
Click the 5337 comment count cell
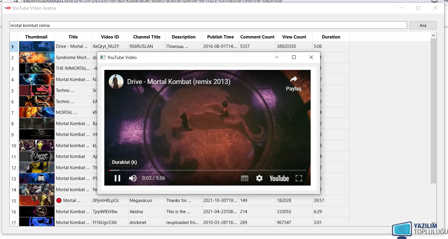point(257,46)
